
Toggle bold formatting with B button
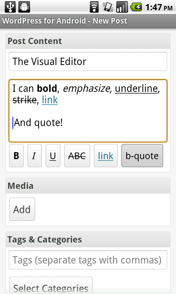[x=16, y=155]
